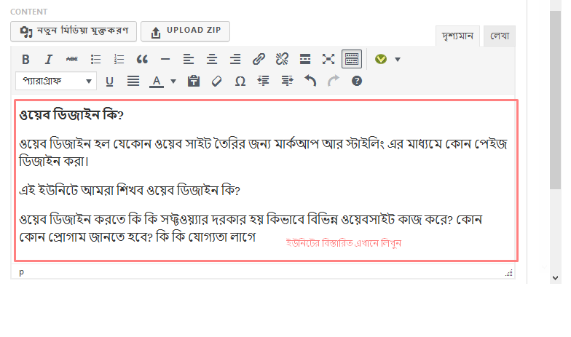Click the 'p' element path indicator

point(22,272)
